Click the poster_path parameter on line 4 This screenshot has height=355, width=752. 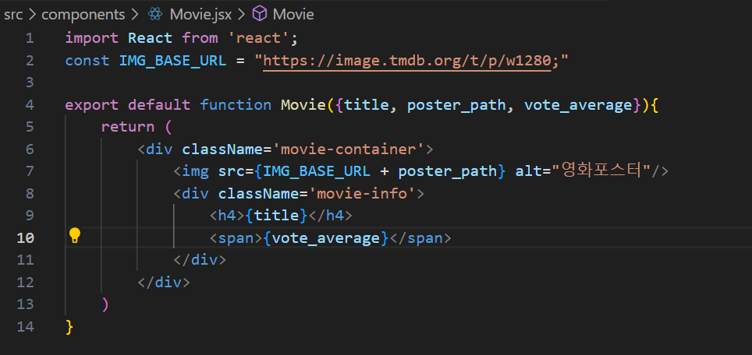click(456, 105)
